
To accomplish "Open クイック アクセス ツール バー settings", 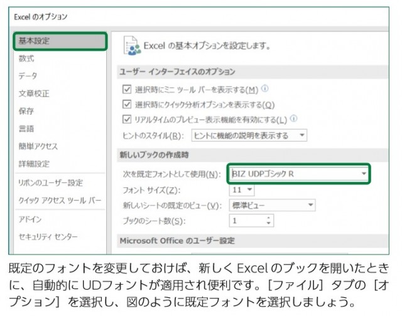I will click(x=60, y=201).
